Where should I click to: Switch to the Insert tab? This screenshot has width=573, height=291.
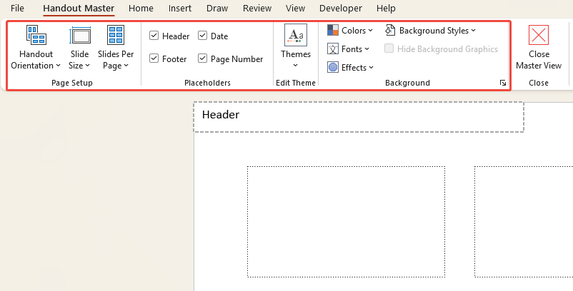[x=180, y=8]
